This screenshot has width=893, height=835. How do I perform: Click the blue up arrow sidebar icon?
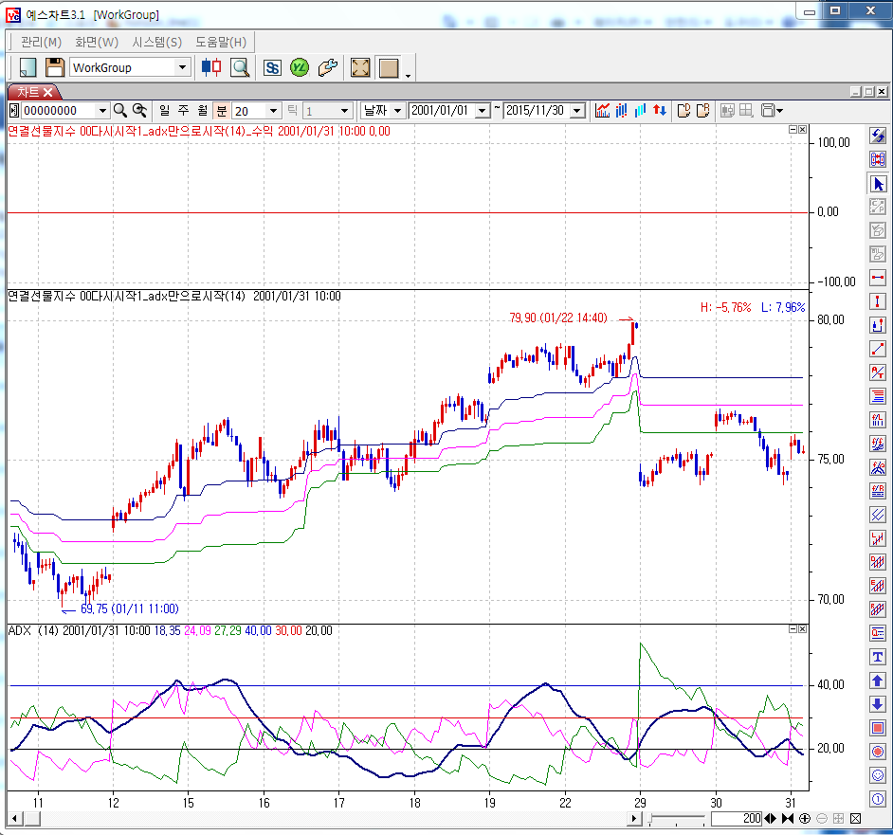pos(878,681)
